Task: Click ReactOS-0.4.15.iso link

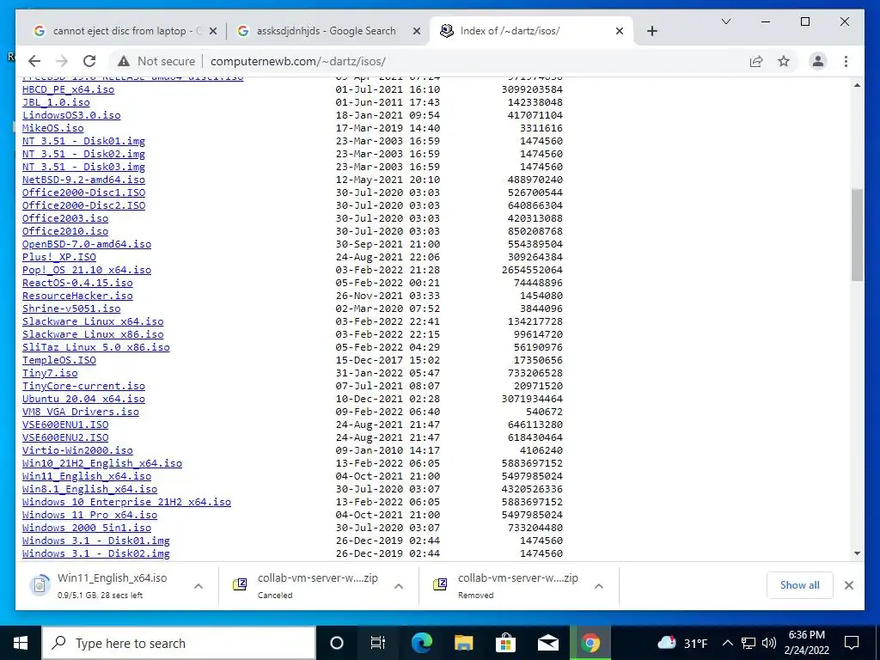Action: (77, 283)
